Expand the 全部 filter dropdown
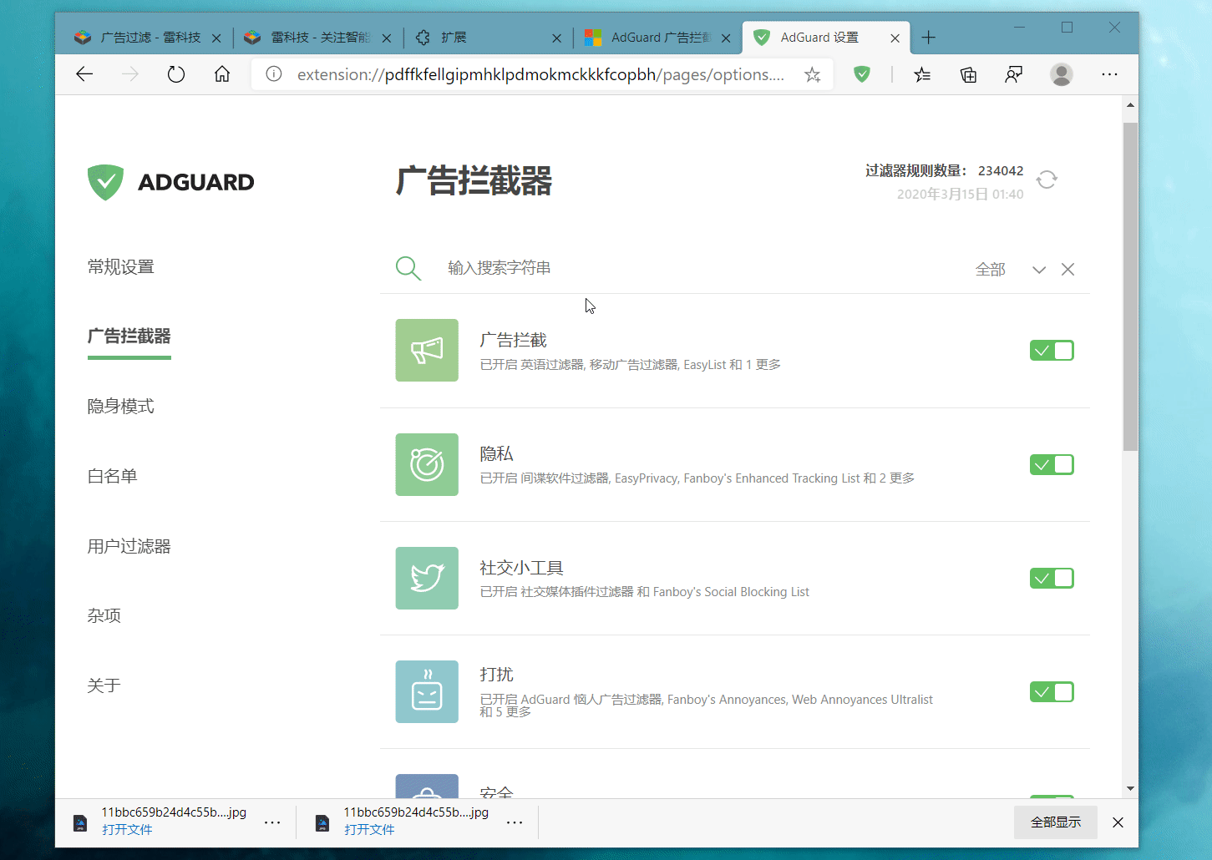The height and width of the screenshot is (860, 1212). click(x=1038, y=270)
